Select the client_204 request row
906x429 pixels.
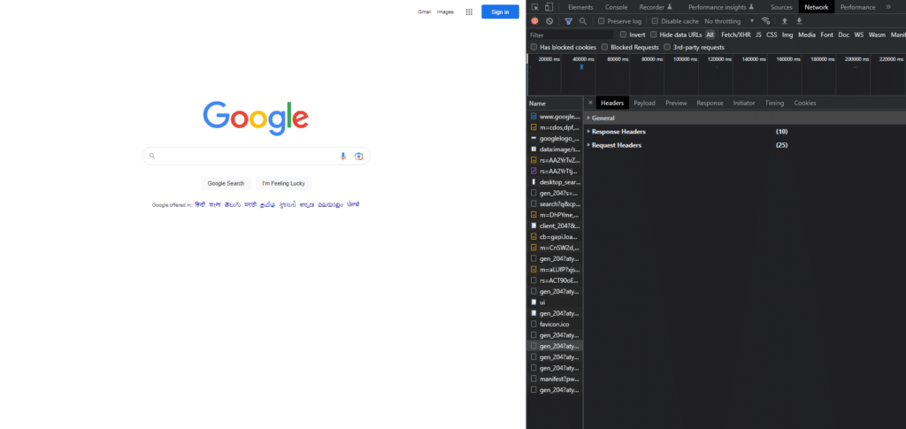click(x=556, y=226)
